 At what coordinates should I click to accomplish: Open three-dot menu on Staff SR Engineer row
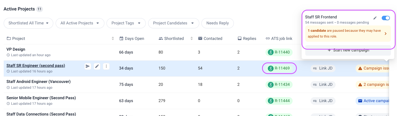[106, 66]
